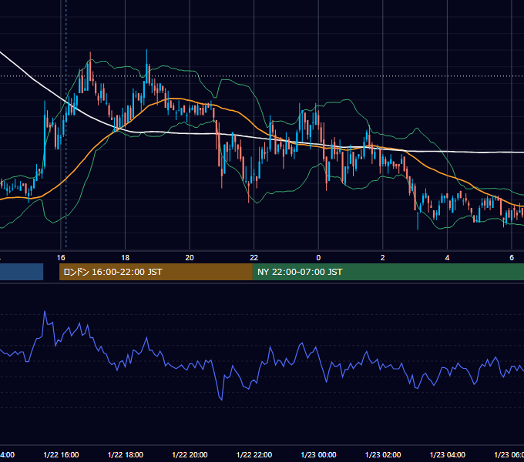Click the London 16:00-22:00 JST session bar
This screenshot has width=524, height=462.
click(156, 272)
